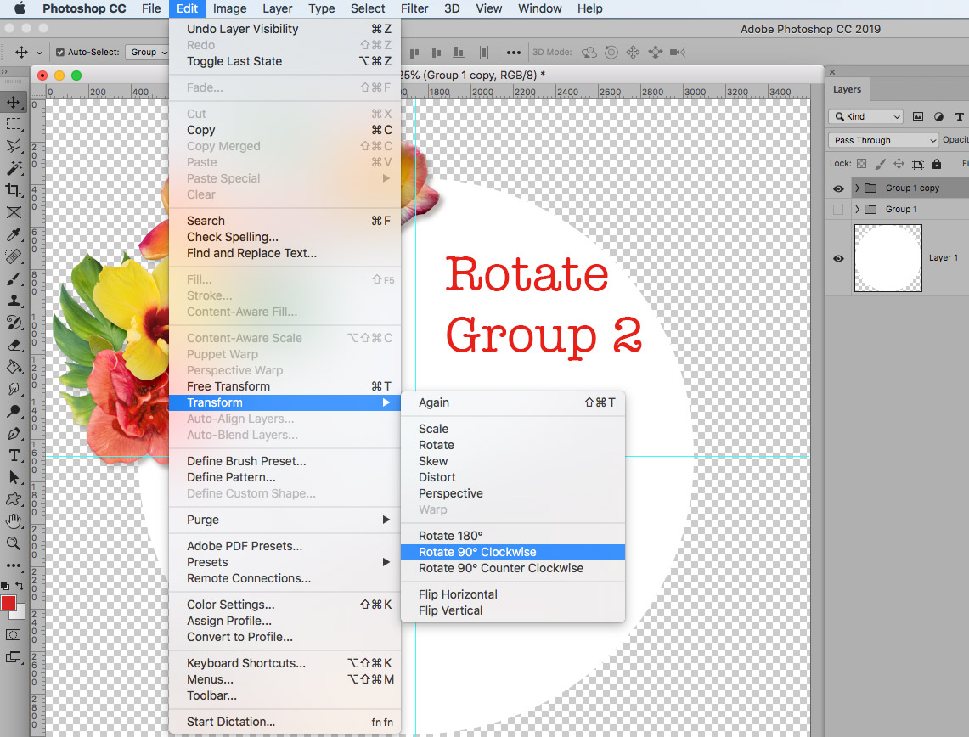Screen dimensions: 969x737
Task: Select the Eraser tool
Action: 13,345
